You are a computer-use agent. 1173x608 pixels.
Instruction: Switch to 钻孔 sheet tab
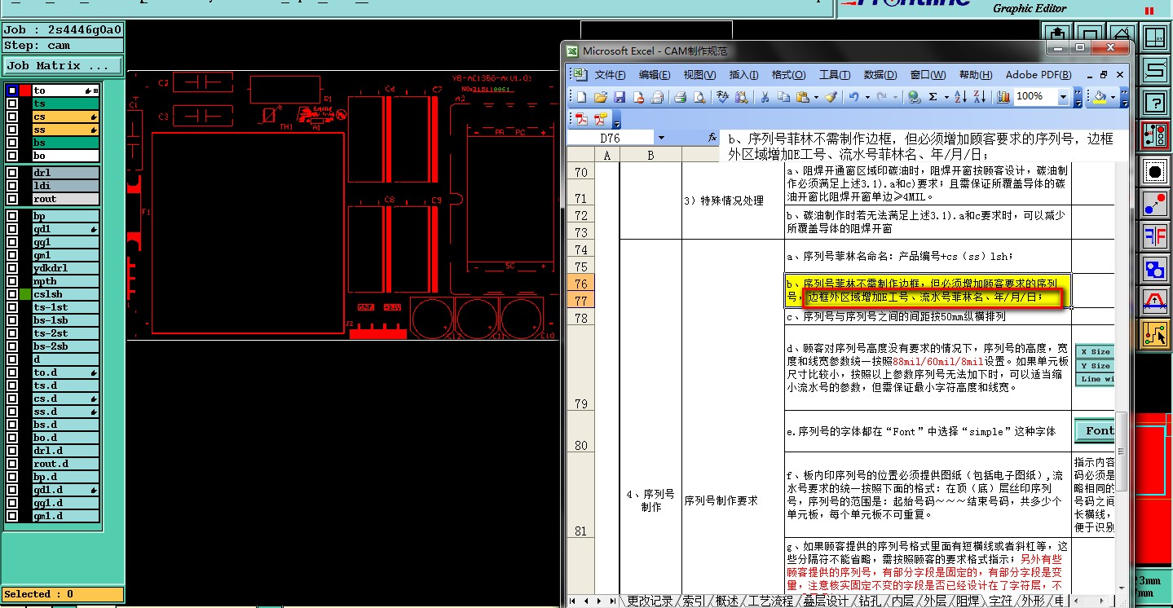870,601
